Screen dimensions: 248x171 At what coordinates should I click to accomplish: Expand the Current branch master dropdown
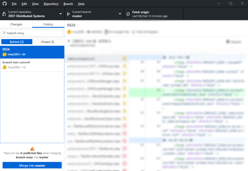tap(94, 14)
